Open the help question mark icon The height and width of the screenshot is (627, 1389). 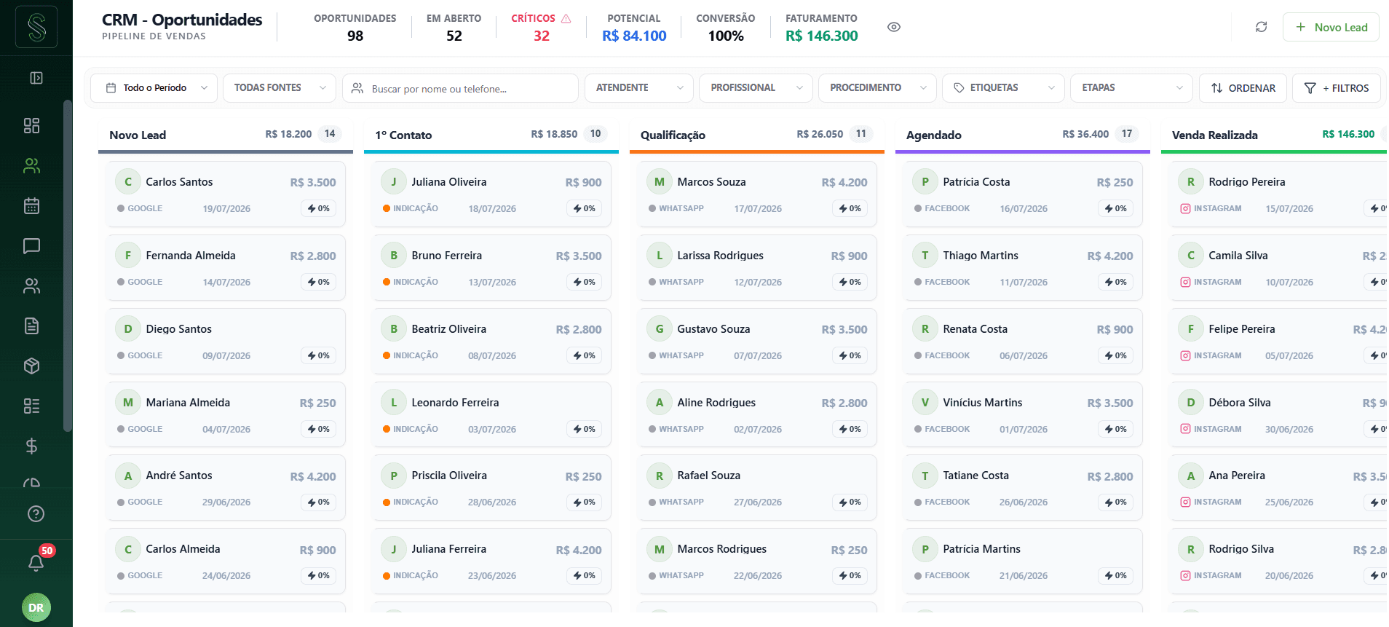click(x=36, y=514)
